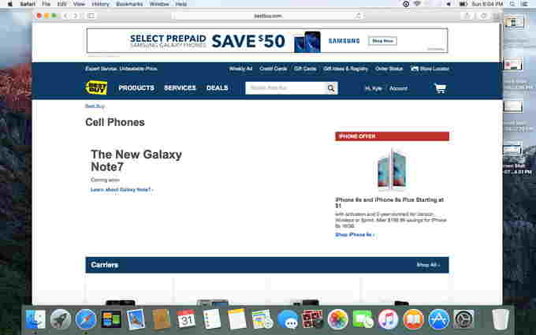Open Shop All in Carriers bar

coord(428,265)
